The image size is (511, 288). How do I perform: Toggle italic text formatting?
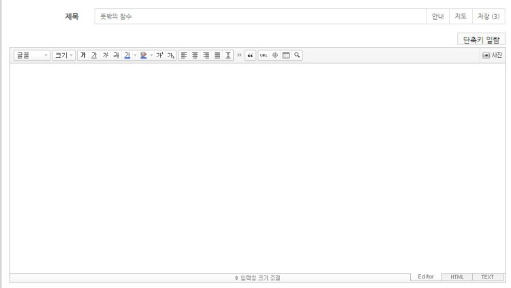pos(105,54)
